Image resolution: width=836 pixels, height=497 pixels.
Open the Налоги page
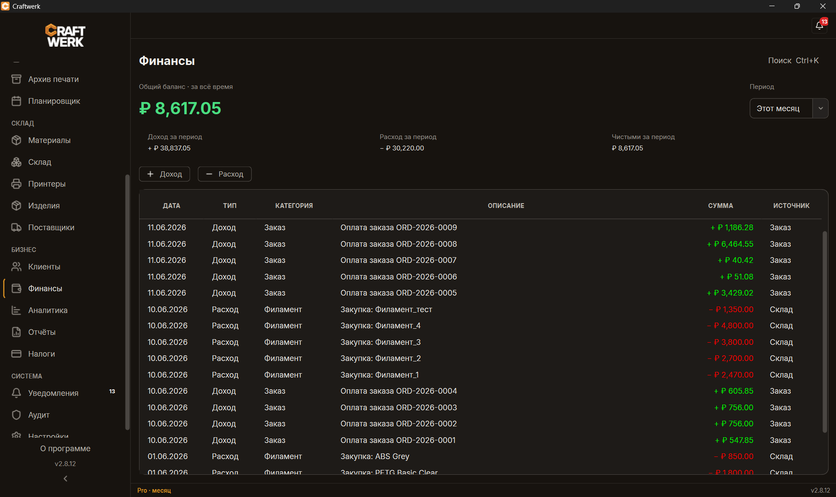point(63,354)
